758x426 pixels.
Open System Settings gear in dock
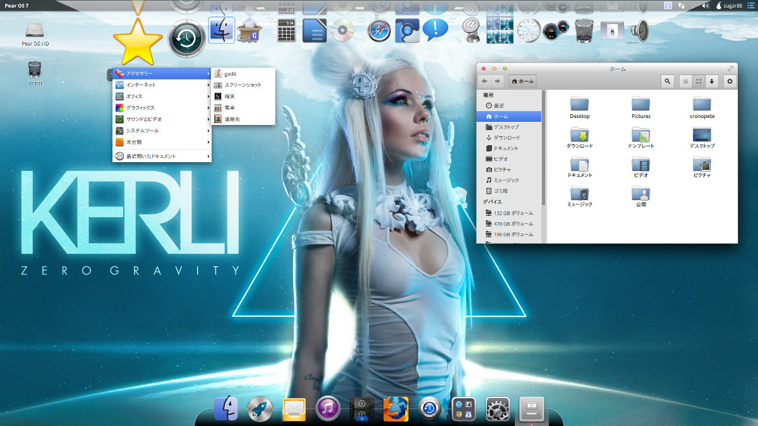coord(498,409)
